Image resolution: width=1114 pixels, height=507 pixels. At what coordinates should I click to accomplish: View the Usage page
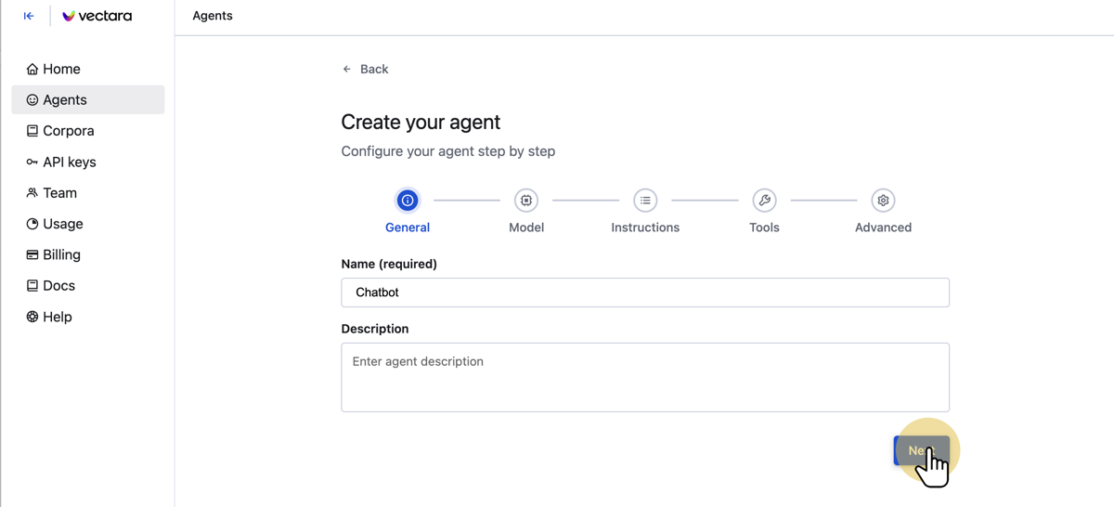[62, 224]
